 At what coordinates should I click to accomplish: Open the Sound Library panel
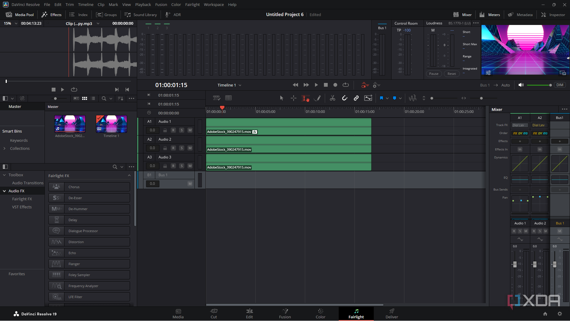click(140, 15)
